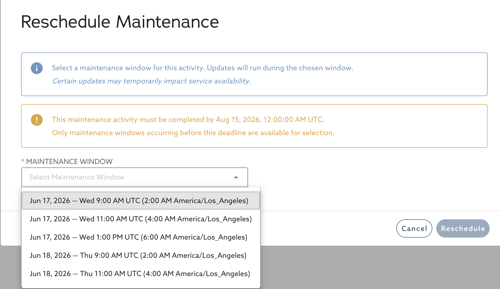Cancel the reschedule dialog

(x=414, y=228)
